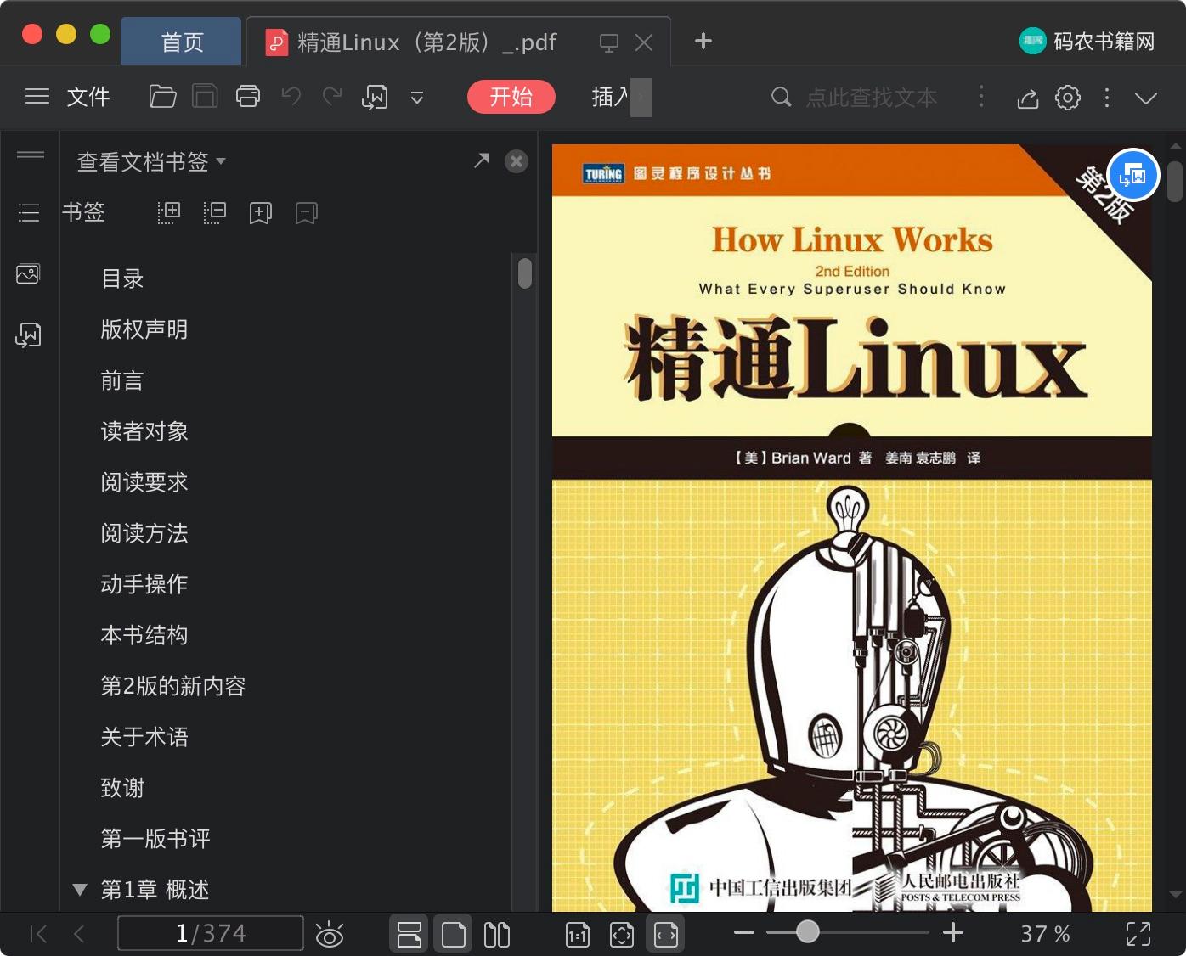Toggle eye protection mode icon

tap(330, 935)
